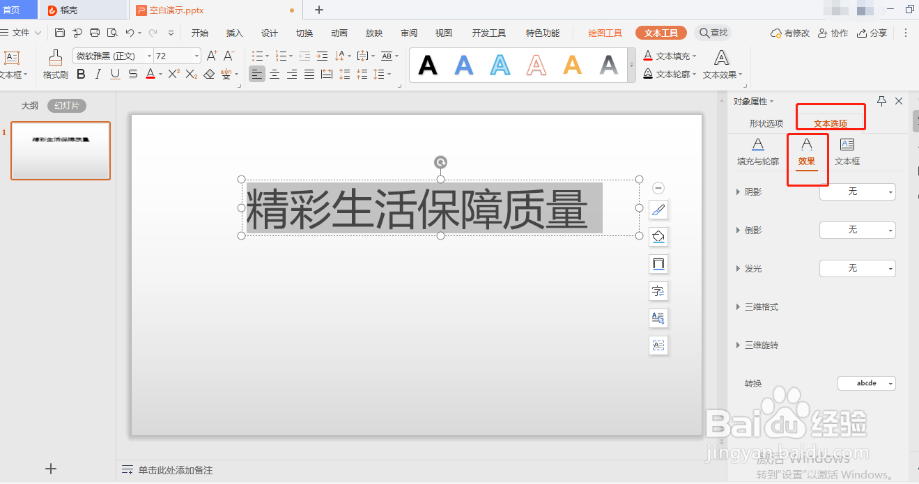Increase font size with A+ icon
This screenshot has width=919, height=484.
click(x=212, y=56)
